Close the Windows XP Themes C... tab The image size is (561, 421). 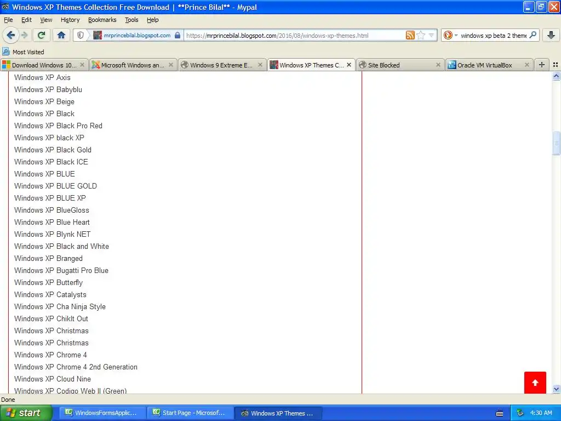click(x=349, y=65)
